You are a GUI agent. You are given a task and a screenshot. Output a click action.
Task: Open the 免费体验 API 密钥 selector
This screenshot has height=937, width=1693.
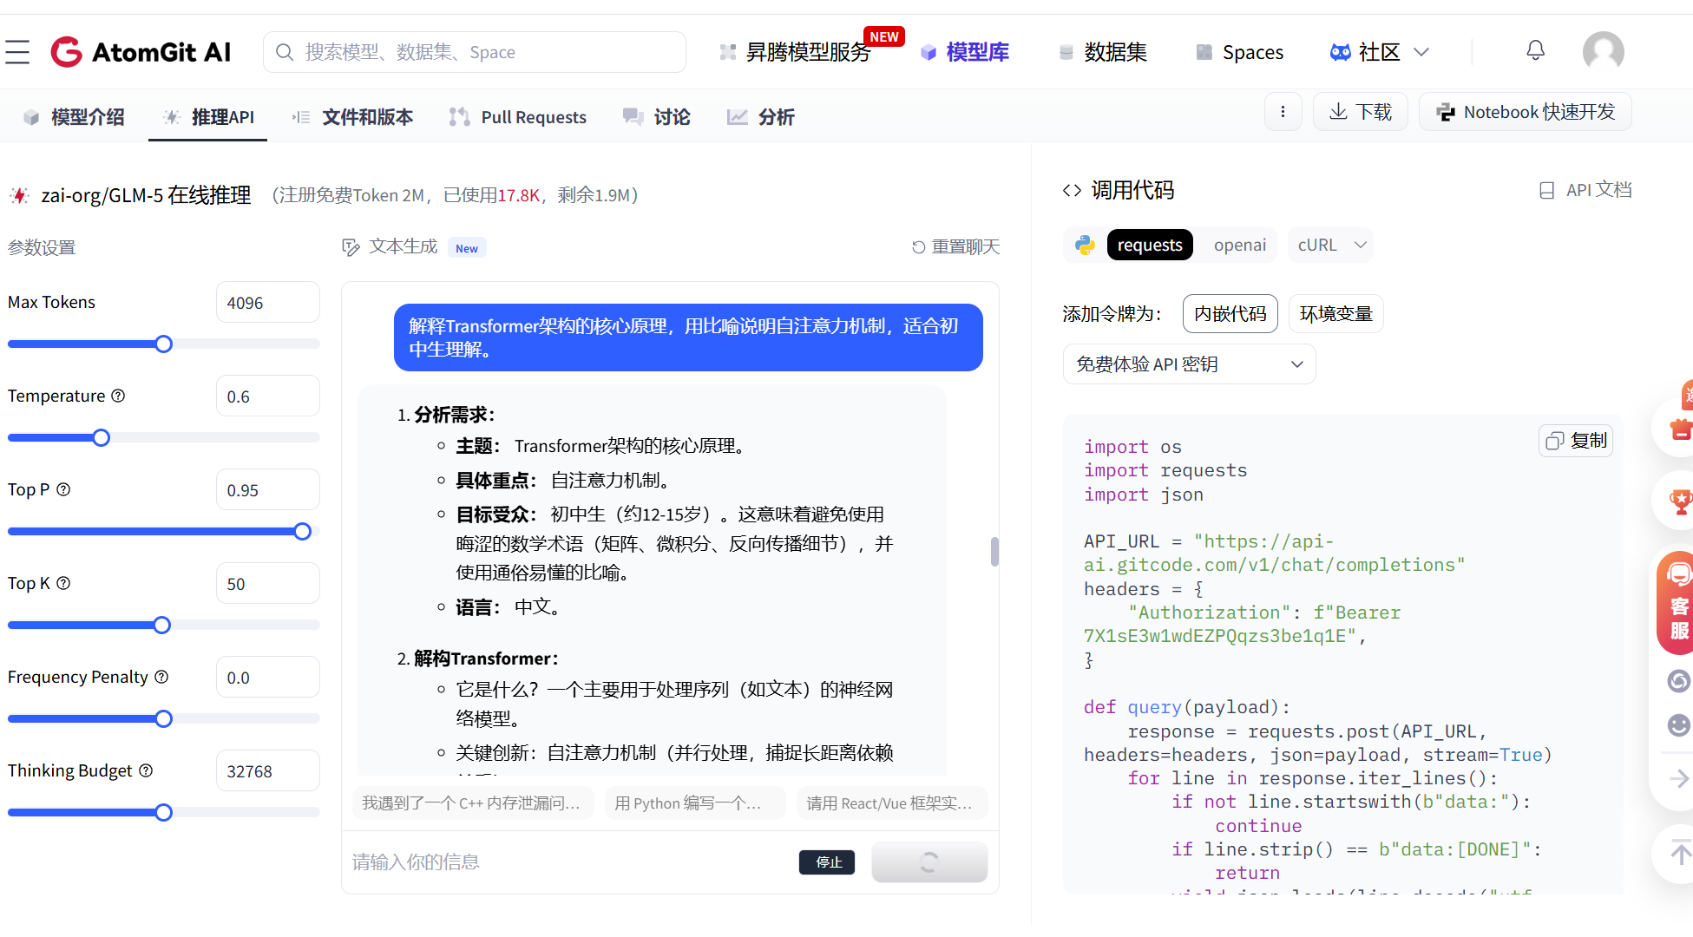tap(1188, 364)
